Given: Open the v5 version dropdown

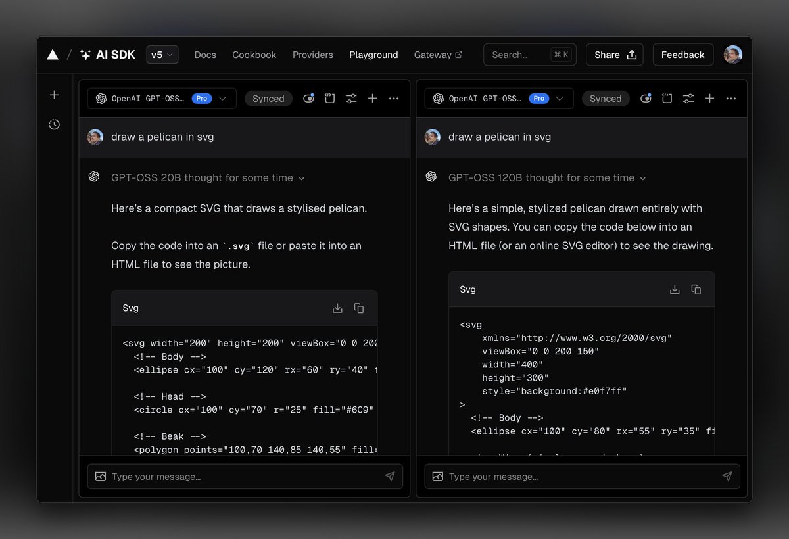Looking at the screenshot, I should (x=162, y=55).
